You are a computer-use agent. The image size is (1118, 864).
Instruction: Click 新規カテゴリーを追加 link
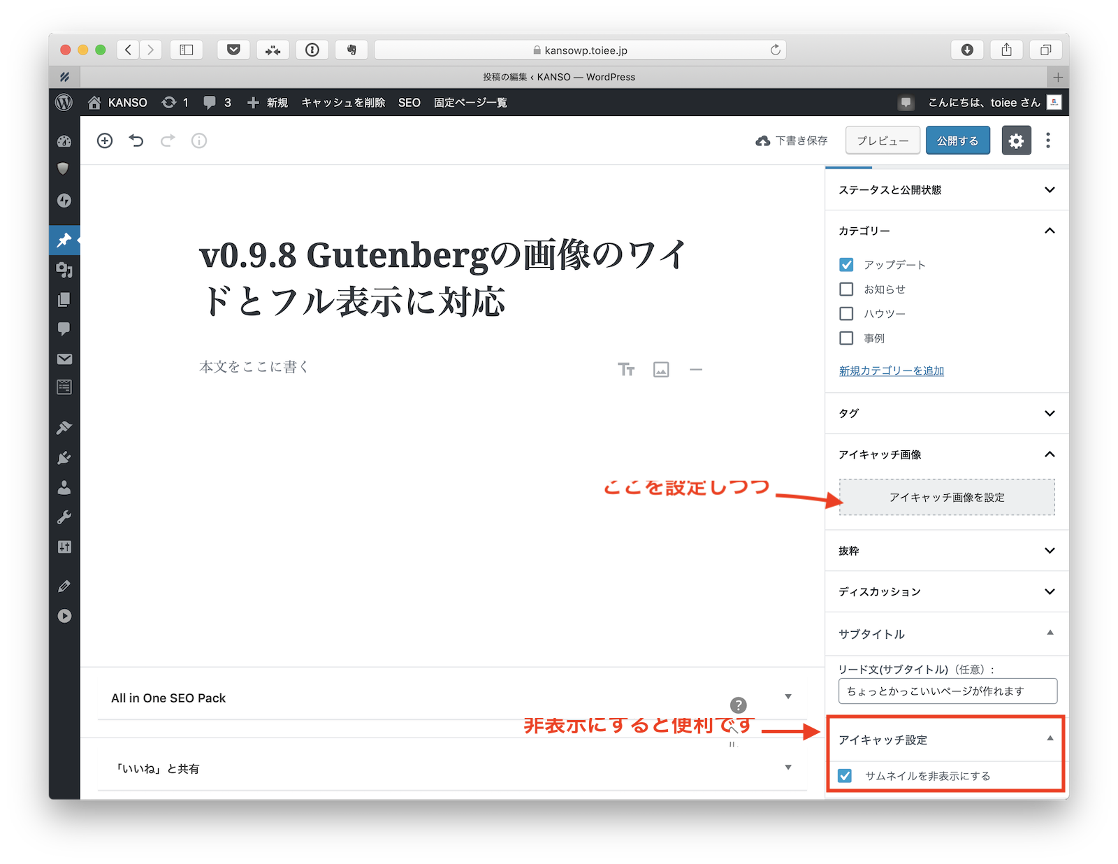[892, 370]
